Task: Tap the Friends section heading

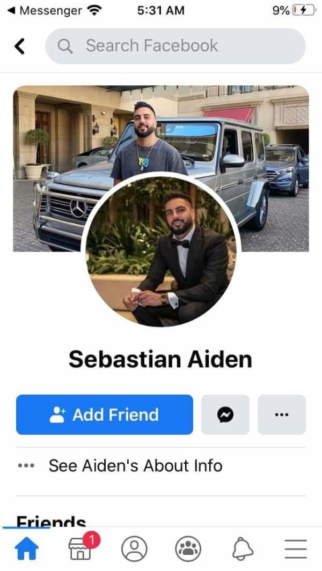Action: (51, 521)
